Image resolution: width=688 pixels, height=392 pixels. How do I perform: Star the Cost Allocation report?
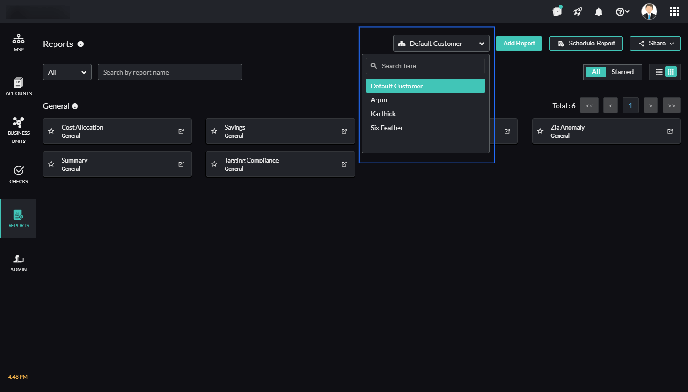click(x=51, y=131)
